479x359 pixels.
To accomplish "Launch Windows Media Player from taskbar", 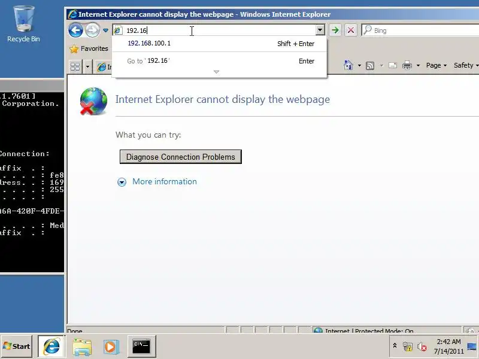I will pos(111,347).
